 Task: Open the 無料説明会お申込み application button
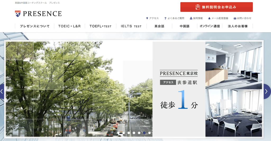[216, 7]
